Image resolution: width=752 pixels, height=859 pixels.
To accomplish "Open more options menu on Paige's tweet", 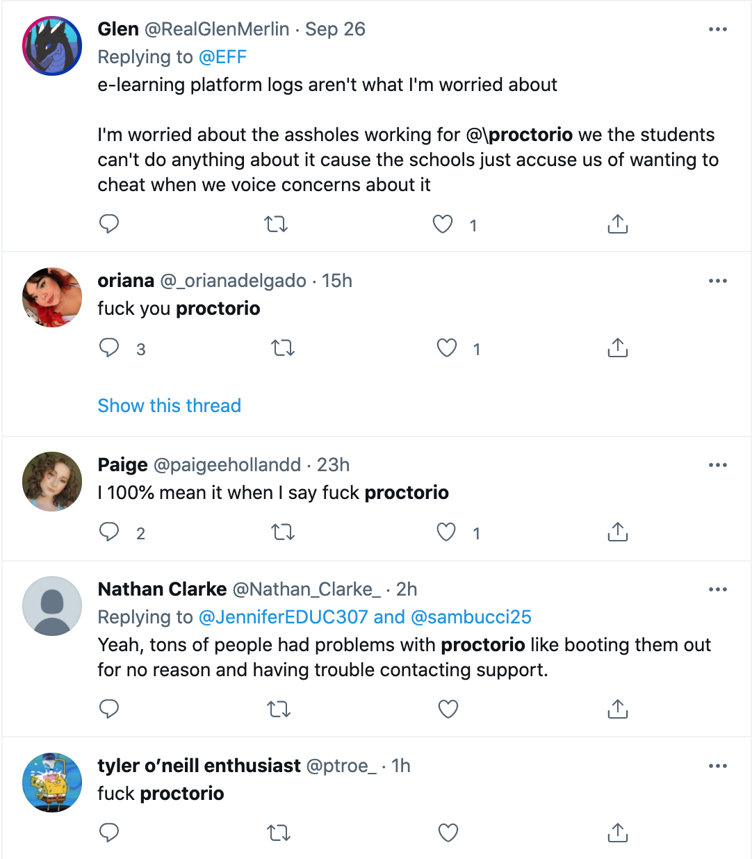I will [x=717, y=465].
